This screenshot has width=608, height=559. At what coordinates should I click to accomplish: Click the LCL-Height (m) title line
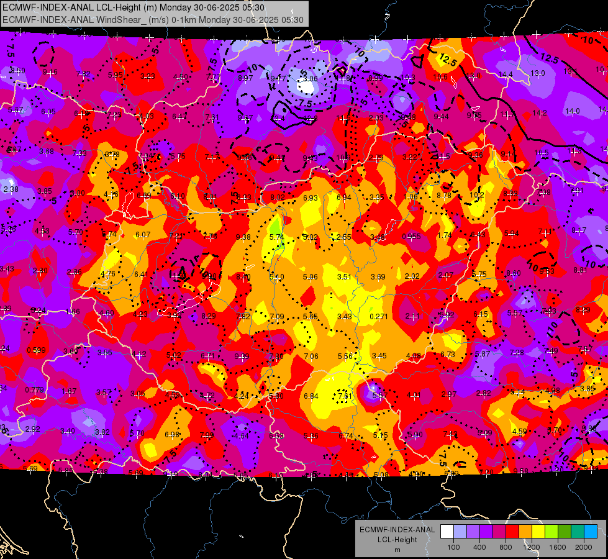(x=134, y=7)
